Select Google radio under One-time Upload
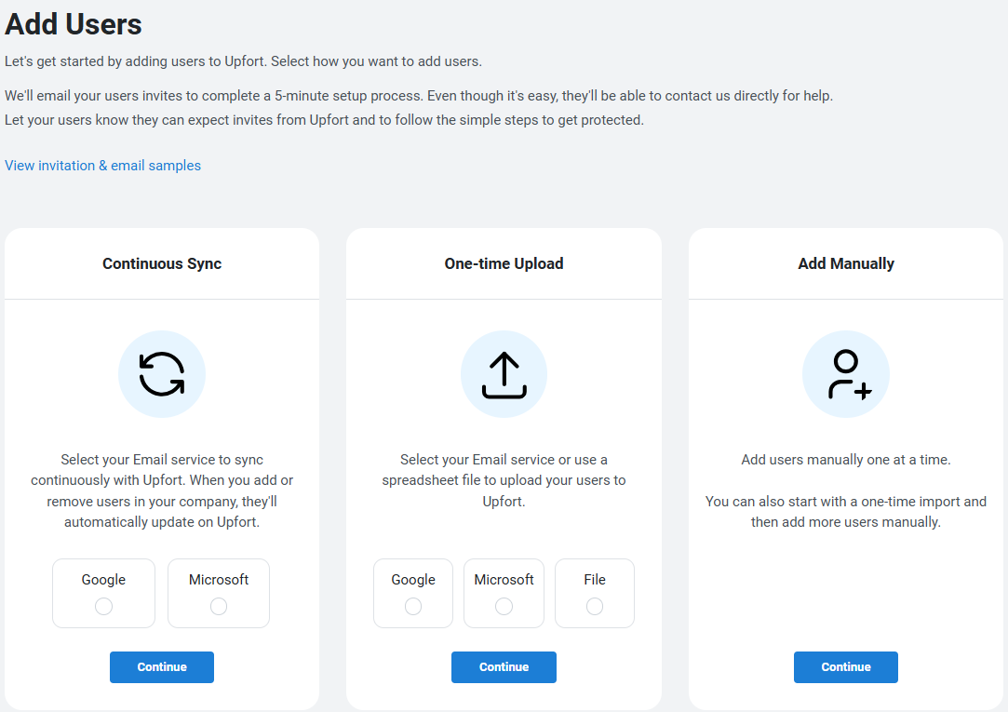The height and width of the screenshot is (712, 1008). [413, 606]
